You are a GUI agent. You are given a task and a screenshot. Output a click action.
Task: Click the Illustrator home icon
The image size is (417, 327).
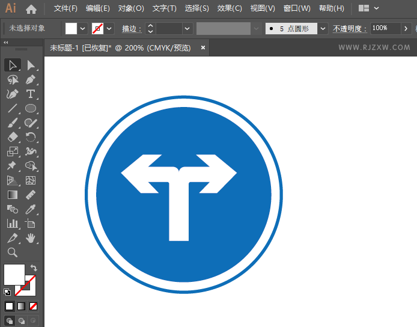coord(31,9)
